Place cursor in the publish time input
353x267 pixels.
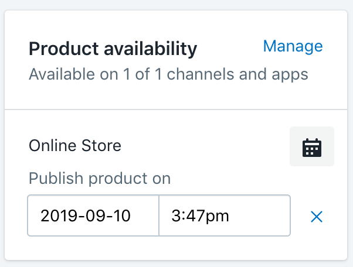point(224,216)
